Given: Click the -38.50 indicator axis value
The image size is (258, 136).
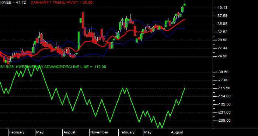Looking at the screenshot, I should click(x=223, y=72).
